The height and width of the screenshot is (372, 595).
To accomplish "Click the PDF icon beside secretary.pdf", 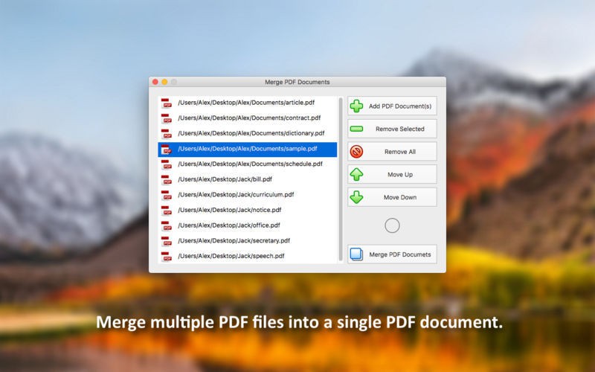I will [x=166, y=241].
